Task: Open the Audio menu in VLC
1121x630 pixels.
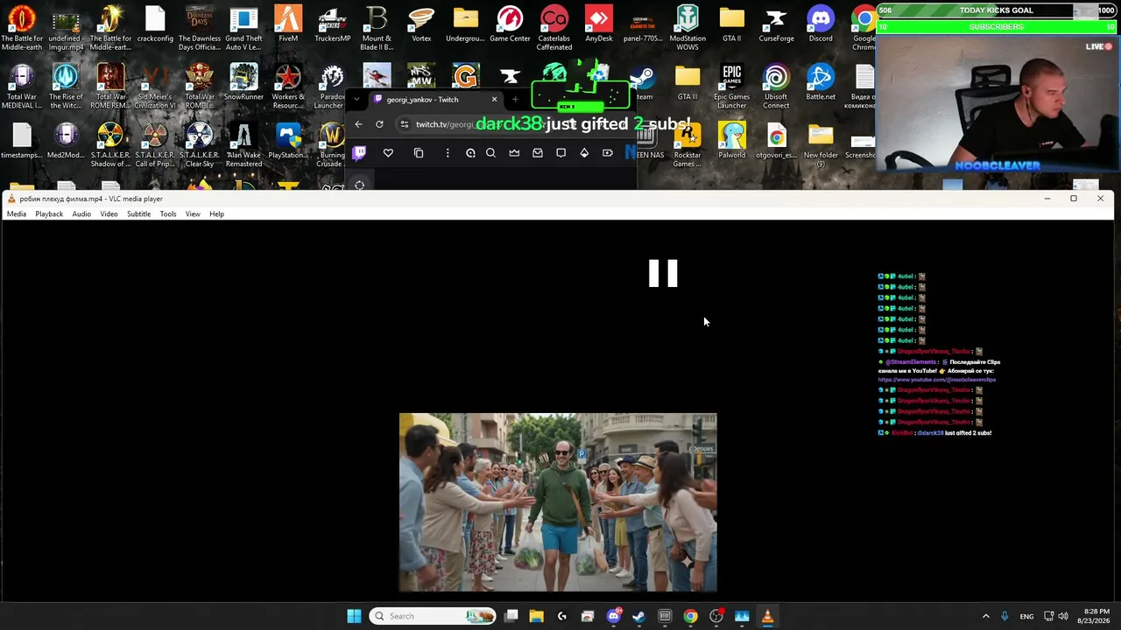Action: (81, 214)
